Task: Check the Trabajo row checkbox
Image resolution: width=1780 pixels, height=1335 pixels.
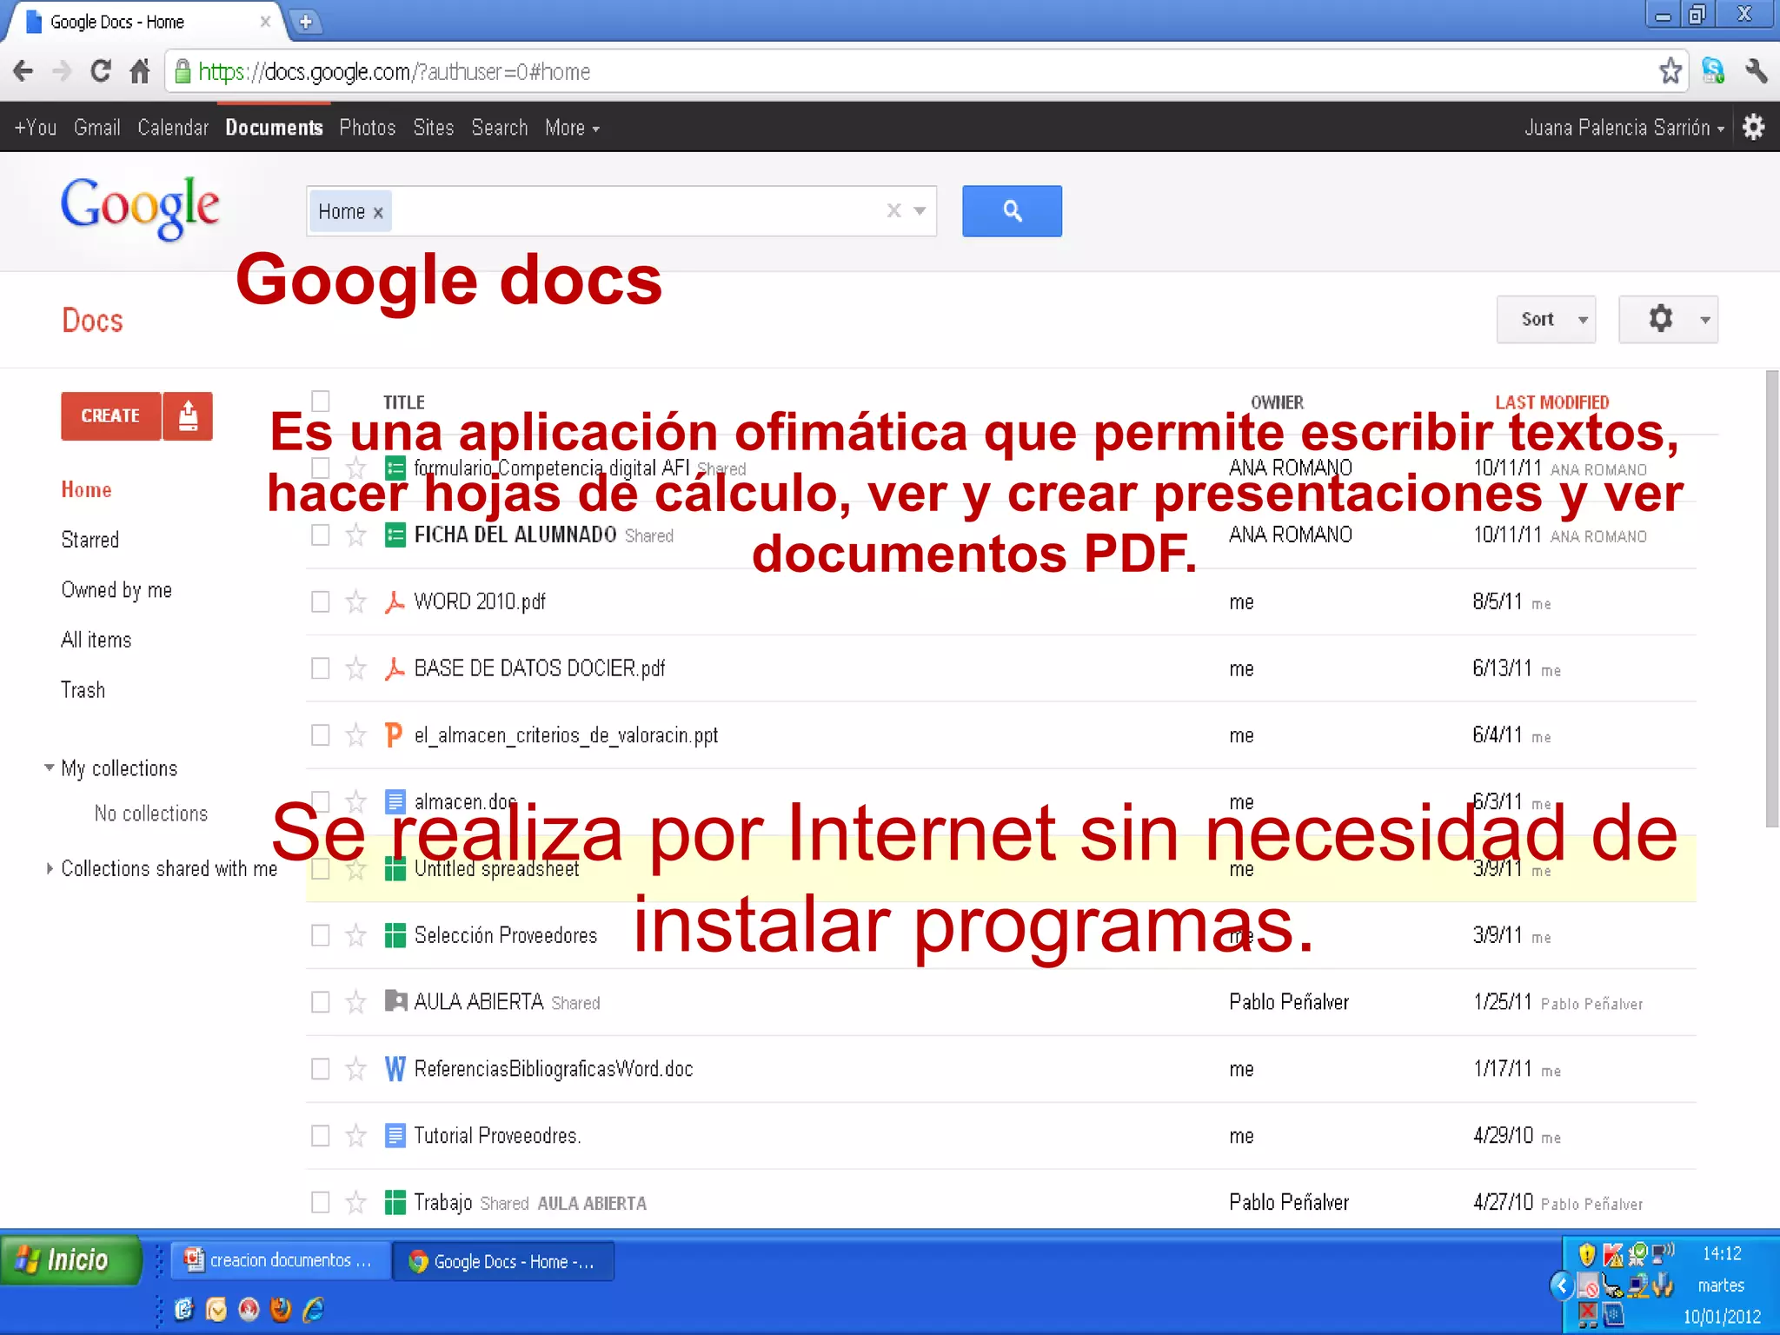Action: pos(321,1202)
